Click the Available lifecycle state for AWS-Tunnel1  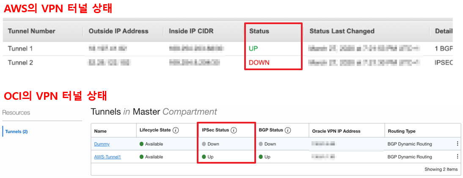pyautogui.click(x=151, y=157)
